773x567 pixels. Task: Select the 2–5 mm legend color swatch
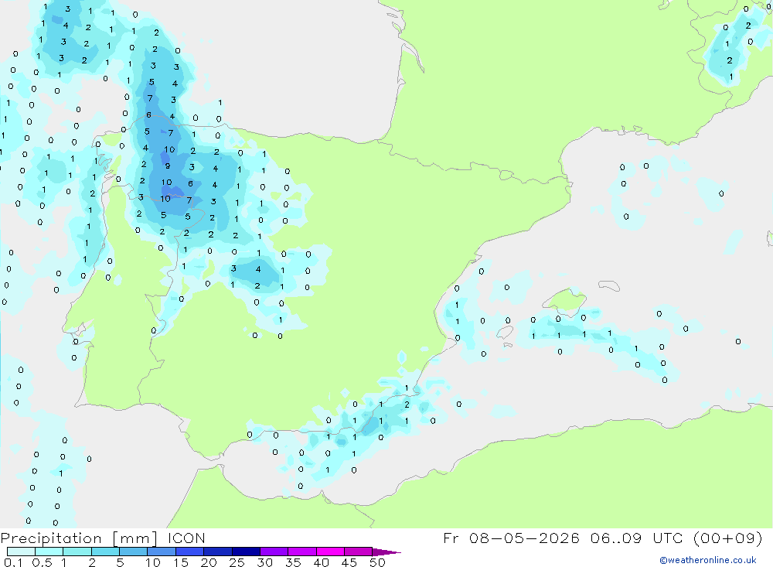coord(105,552)
